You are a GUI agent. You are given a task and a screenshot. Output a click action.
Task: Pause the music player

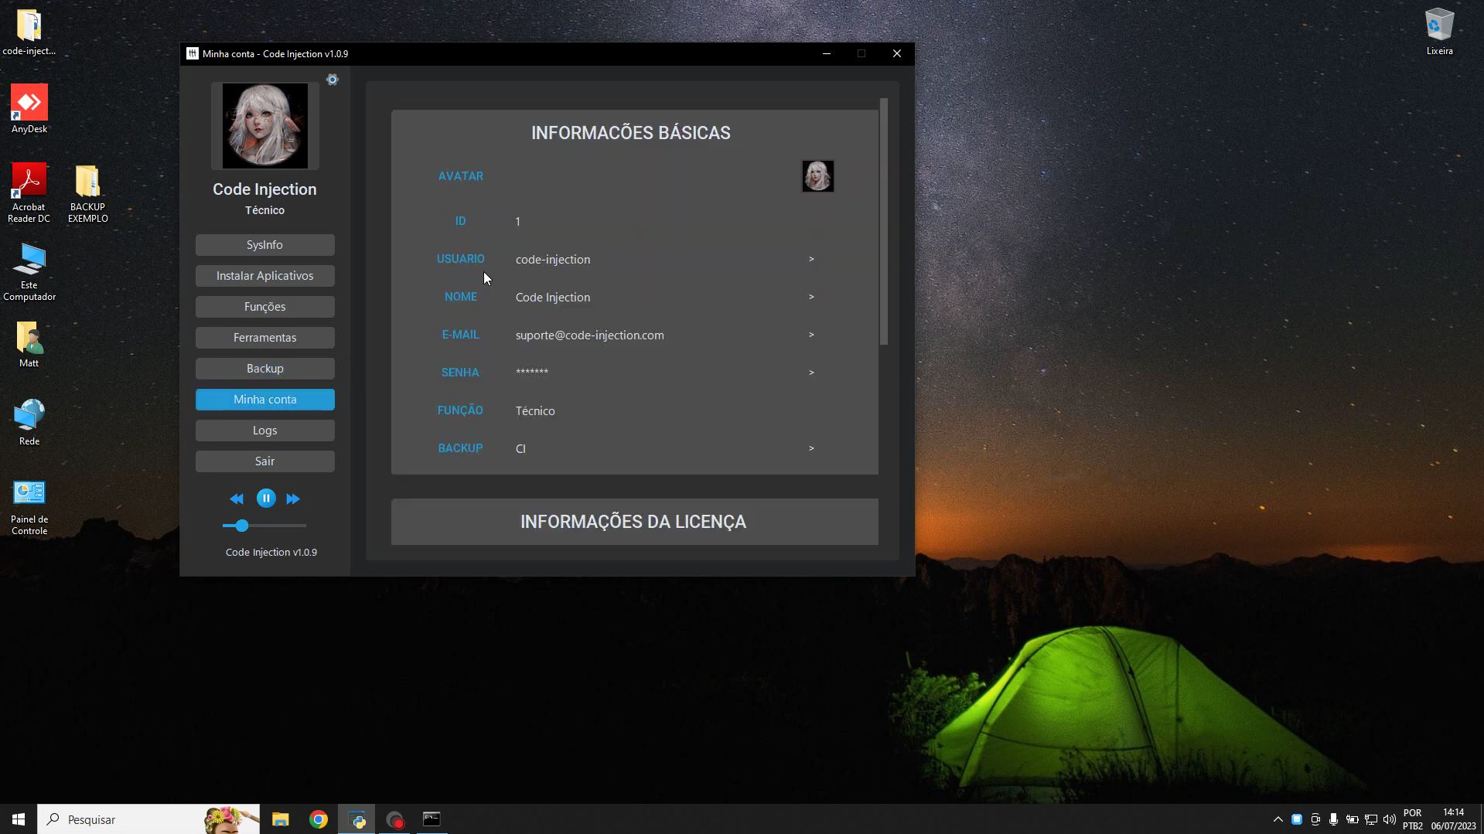click(x=266, y=499)
